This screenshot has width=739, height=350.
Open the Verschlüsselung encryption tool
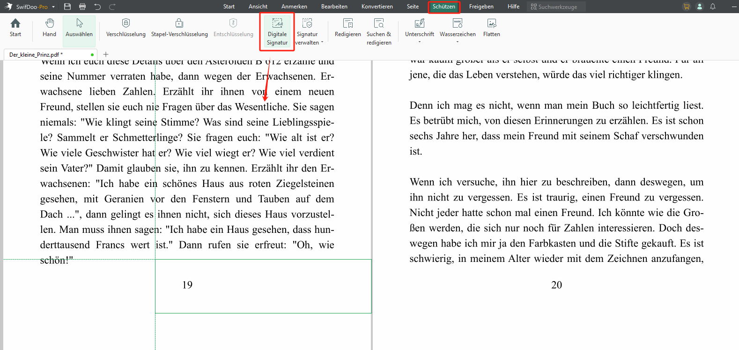[x=126, y=28]
